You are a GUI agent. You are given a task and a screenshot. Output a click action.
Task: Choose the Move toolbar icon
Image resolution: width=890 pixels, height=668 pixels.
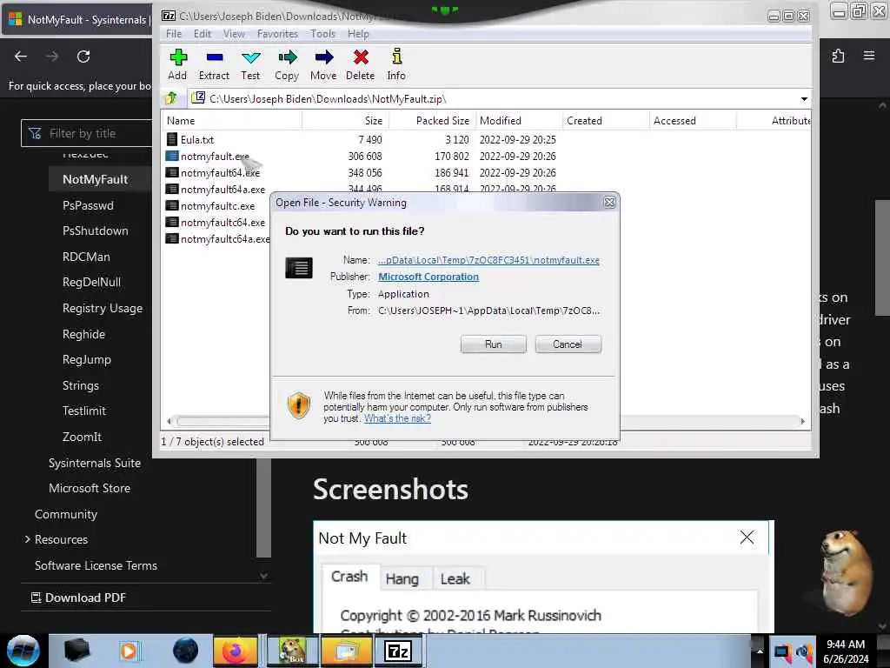(323, 57)
